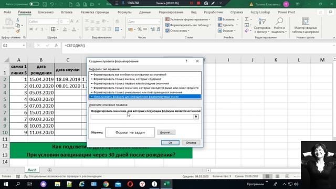Image resolution: width=336 pixels, height=189 pixels.
Task: Click OK in the formatting rule dialog
Action: [x=170, y=143]
